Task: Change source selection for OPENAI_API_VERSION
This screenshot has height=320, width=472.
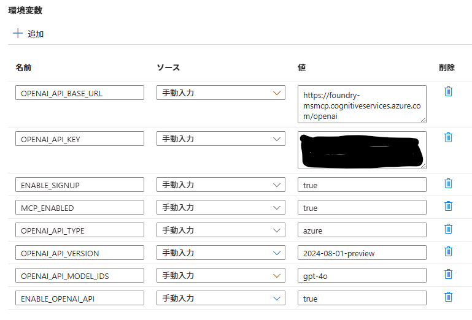Action: coord(220,253)
